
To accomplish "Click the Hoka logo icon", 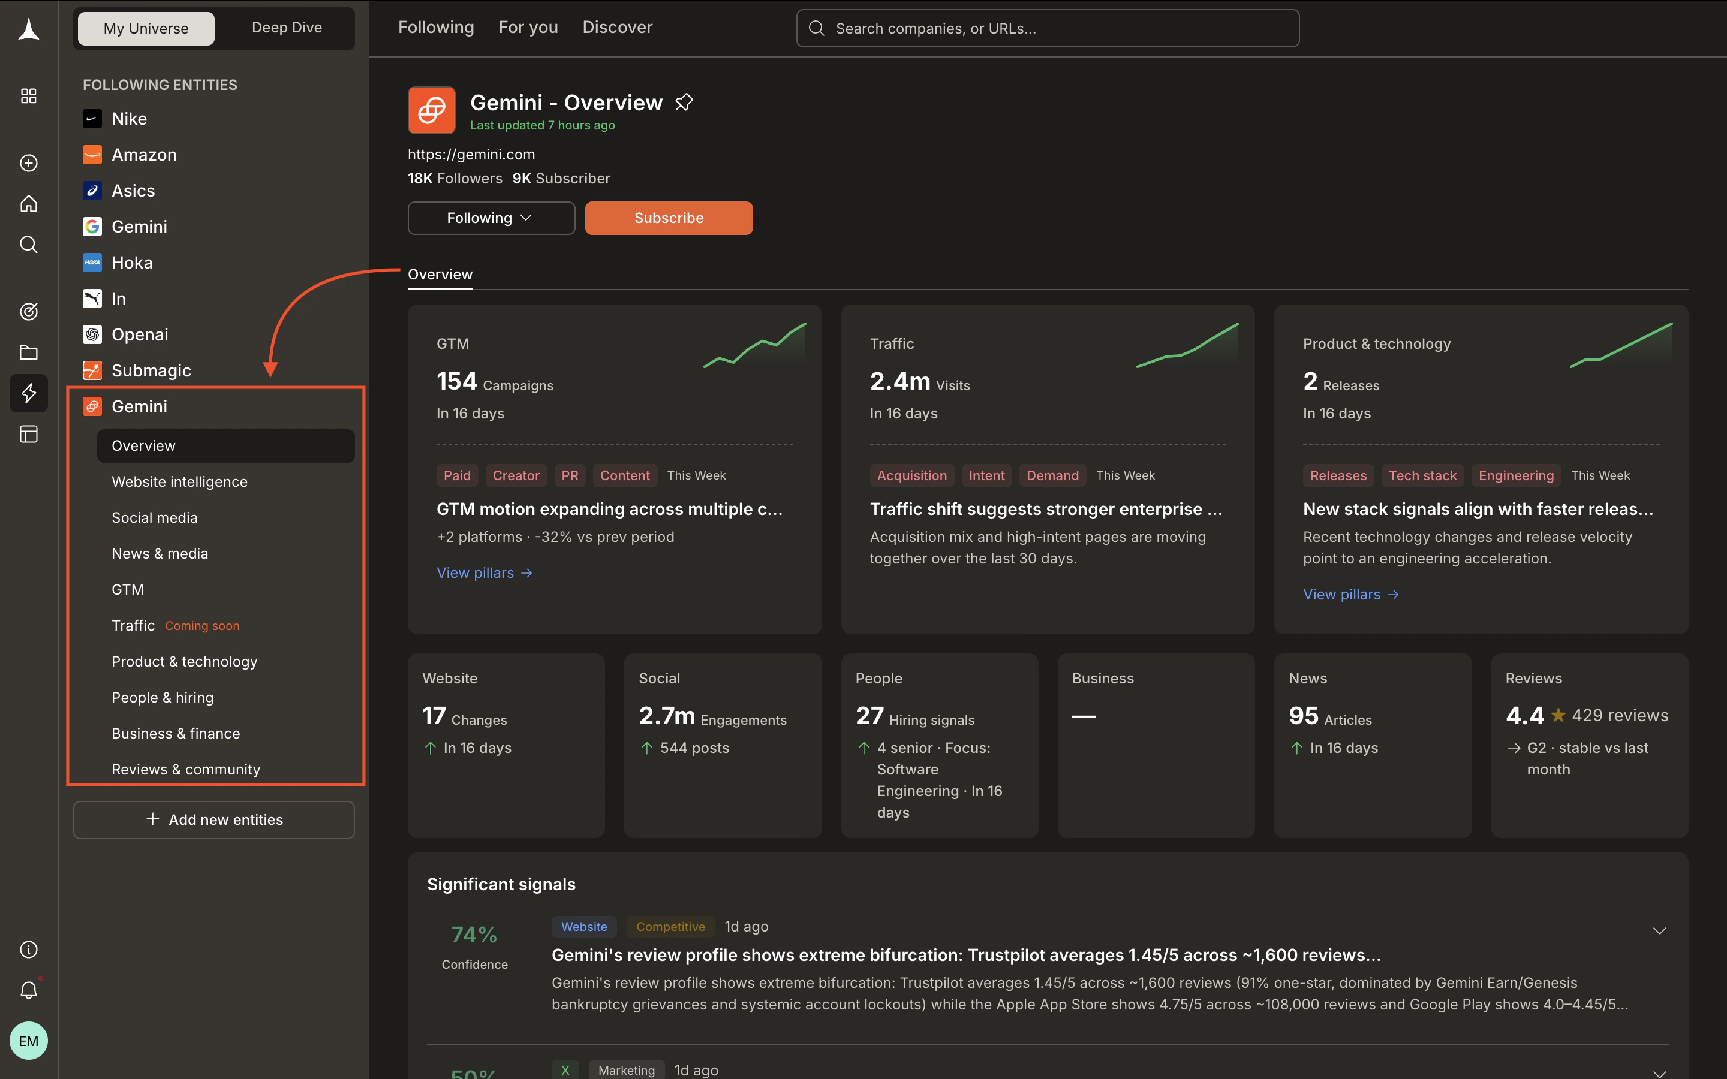I will pos(92,263).
